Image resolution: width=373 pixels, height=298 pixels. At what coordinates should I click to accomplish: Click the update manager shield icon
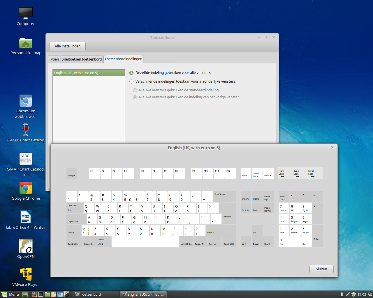click(353, 294)
